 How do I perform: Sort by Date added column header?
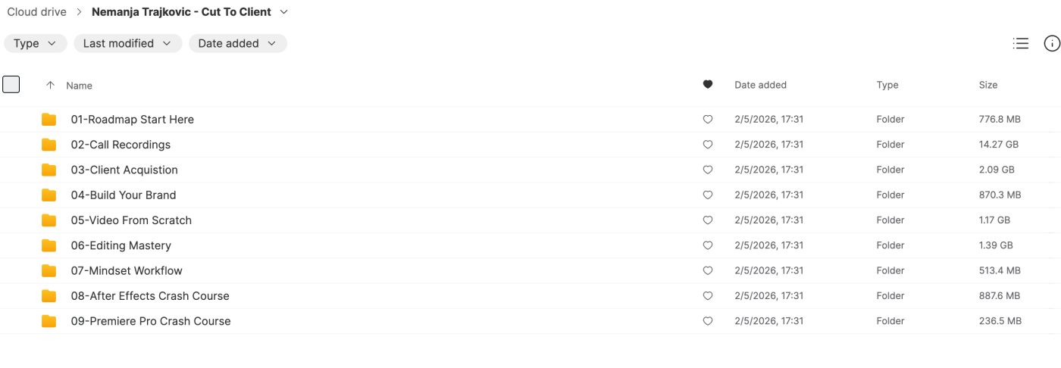760,86
